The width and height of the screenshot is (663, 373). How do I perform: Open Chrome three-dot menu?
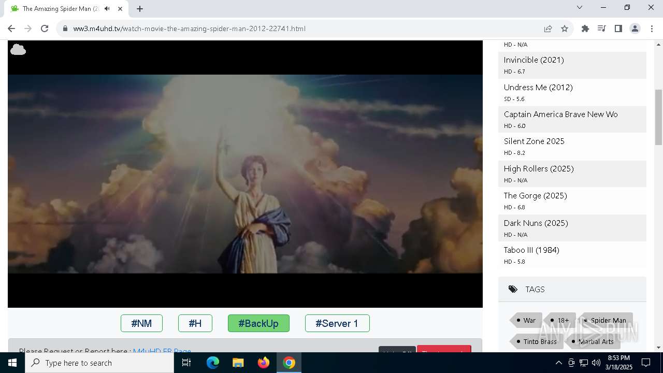[652, 28]
